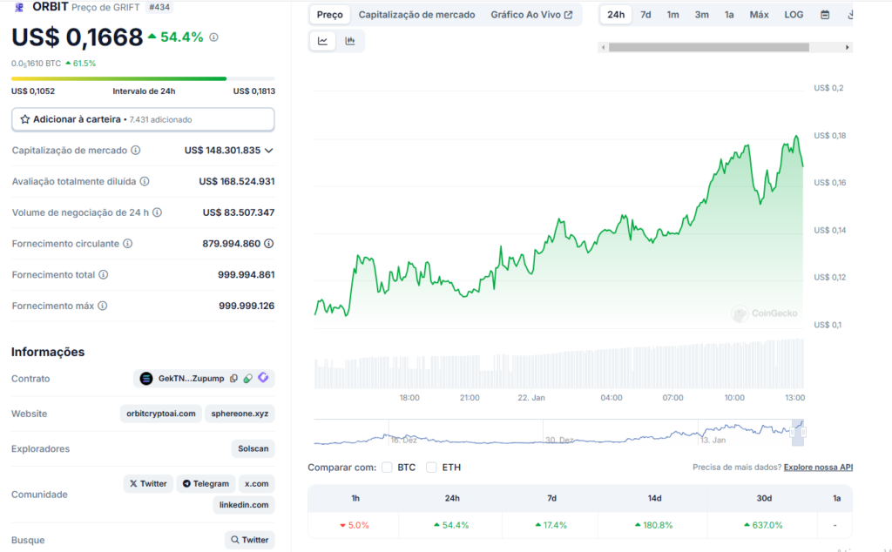This screenshot has height=552, width=892.
Task: Show info for Capitalização de mercado
Action: click(x=135, y=150)
